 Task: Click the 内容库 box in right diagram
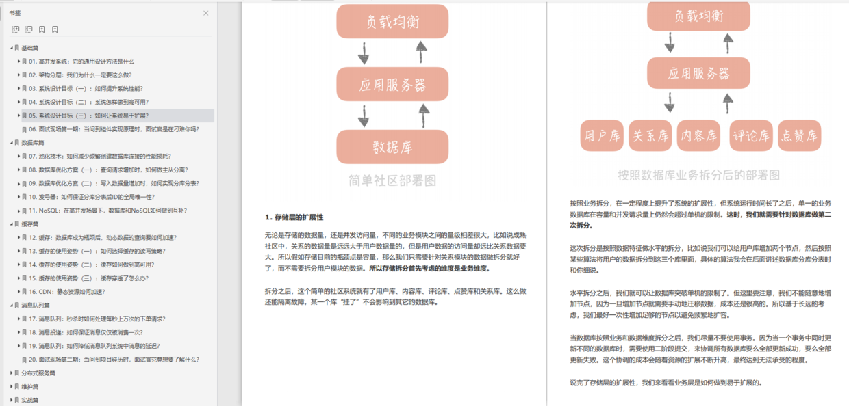pyautogui.click(x=698, y=136)
